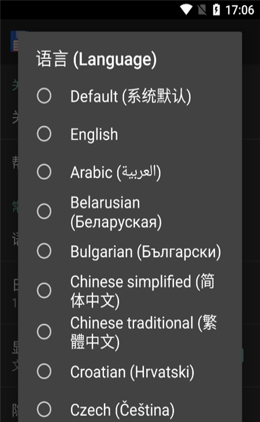Select the Default (系统默认) radio button
The width and height of the screenshot is (260, 422).
tap(44, 96)
